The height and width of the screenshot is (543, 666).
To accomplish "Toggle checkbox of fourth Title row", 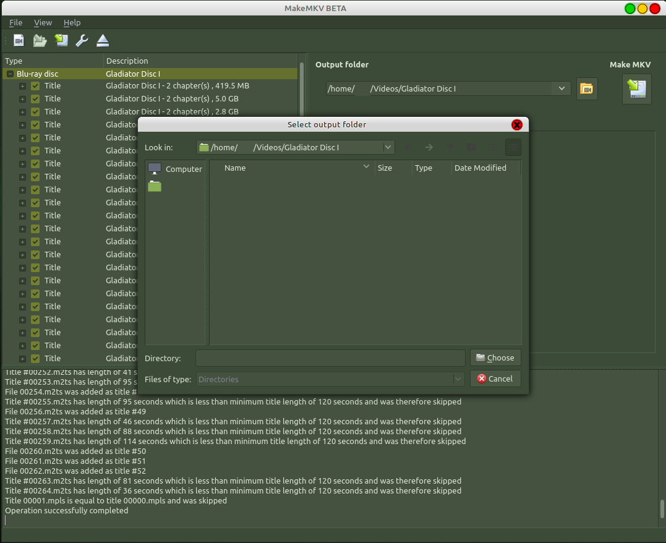I will pyautogui.click(x=35, y=125).
